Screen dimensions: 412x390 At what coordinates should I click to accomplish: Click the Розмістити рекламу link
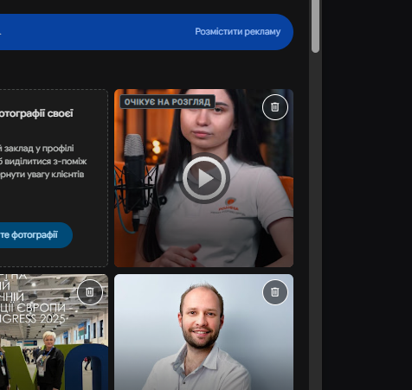coord(238,31)
